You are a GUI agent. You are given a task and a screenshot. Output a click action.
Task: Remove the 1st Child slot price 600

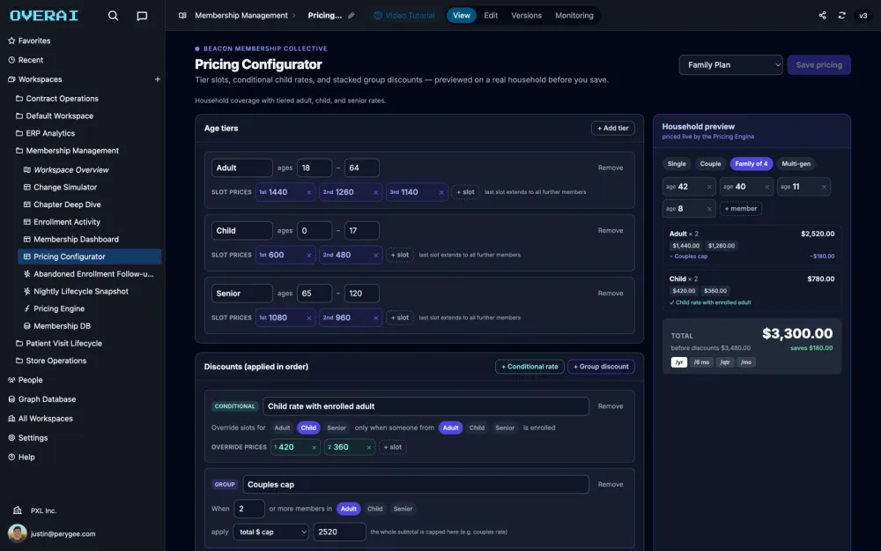308,256
